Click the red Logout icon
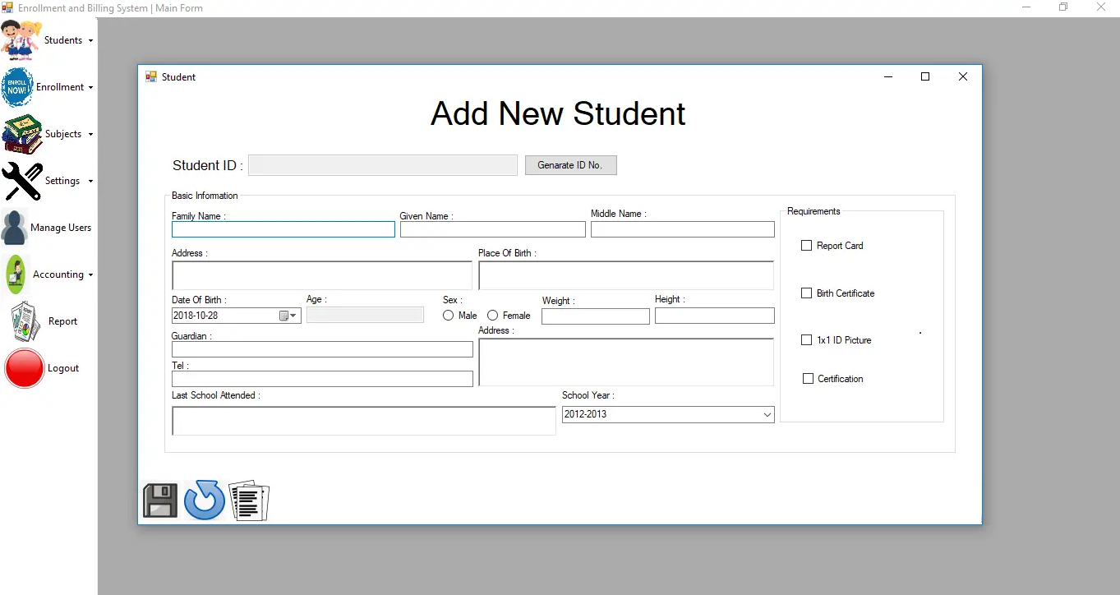Viewport: 1120px width, 595px height. (25, 368)
